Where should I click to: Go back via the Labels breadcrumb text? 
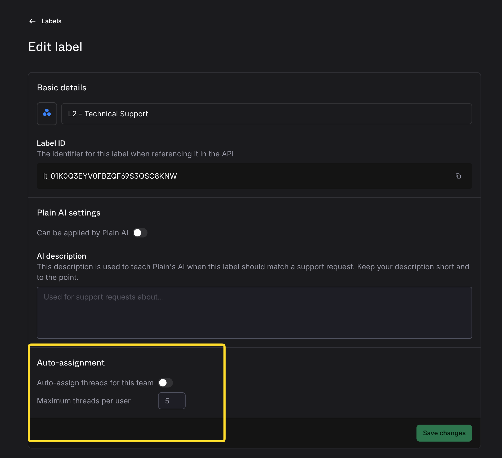pyautogui.click(x=51, y=21)
